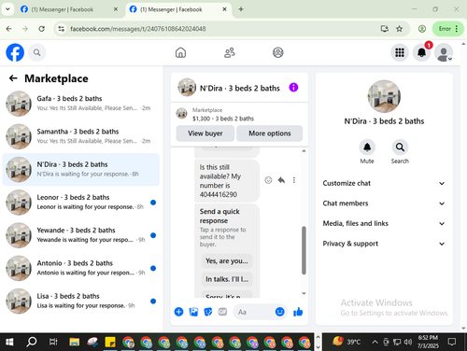The width and height of the screenshot is (467, 351).
Task: Open Antonio 3 beds 2 baths chat
Action: click(81, 268)
